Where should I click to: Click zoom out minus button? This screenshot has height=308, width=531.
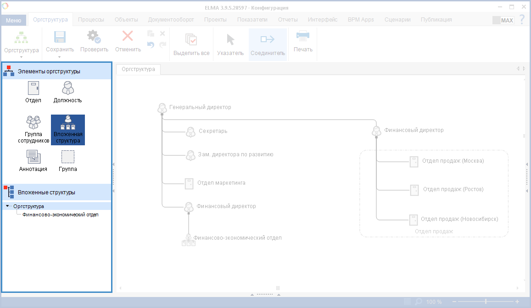tap(454, 302)
